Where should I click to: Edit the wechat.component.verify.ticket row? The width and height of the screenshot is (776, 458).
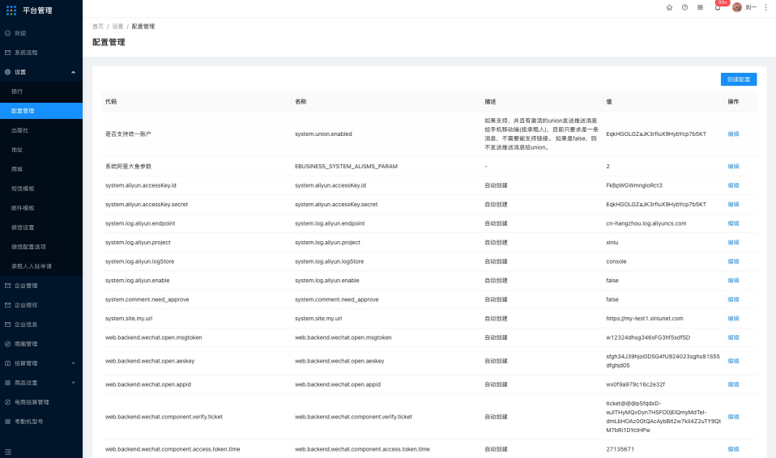tap(733, 417)
